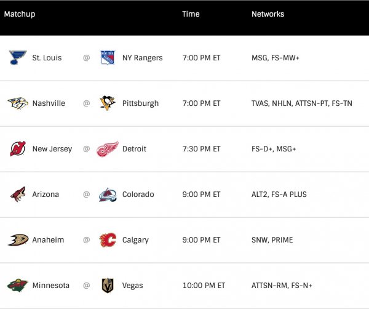Click the Time column header

point(191,14)
